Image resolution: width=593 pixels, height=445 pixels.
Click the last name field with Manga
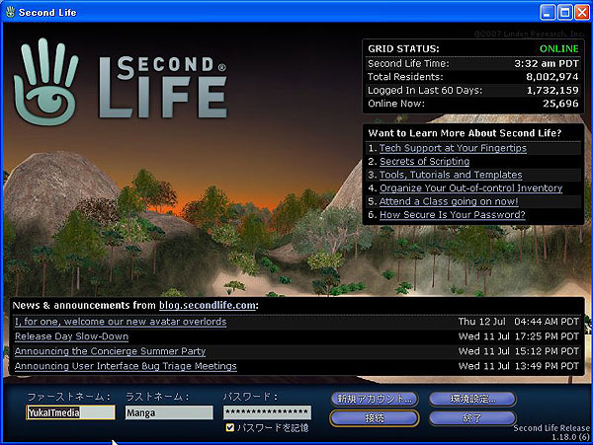(169, 412)
